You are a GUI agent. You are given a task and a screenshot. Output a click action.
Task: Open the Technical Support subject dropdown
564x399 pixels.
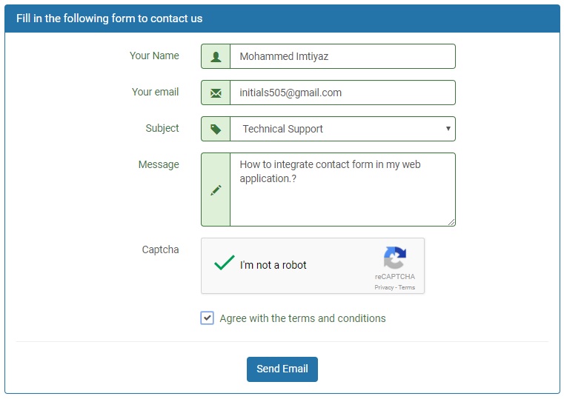(x=342, y=129)
